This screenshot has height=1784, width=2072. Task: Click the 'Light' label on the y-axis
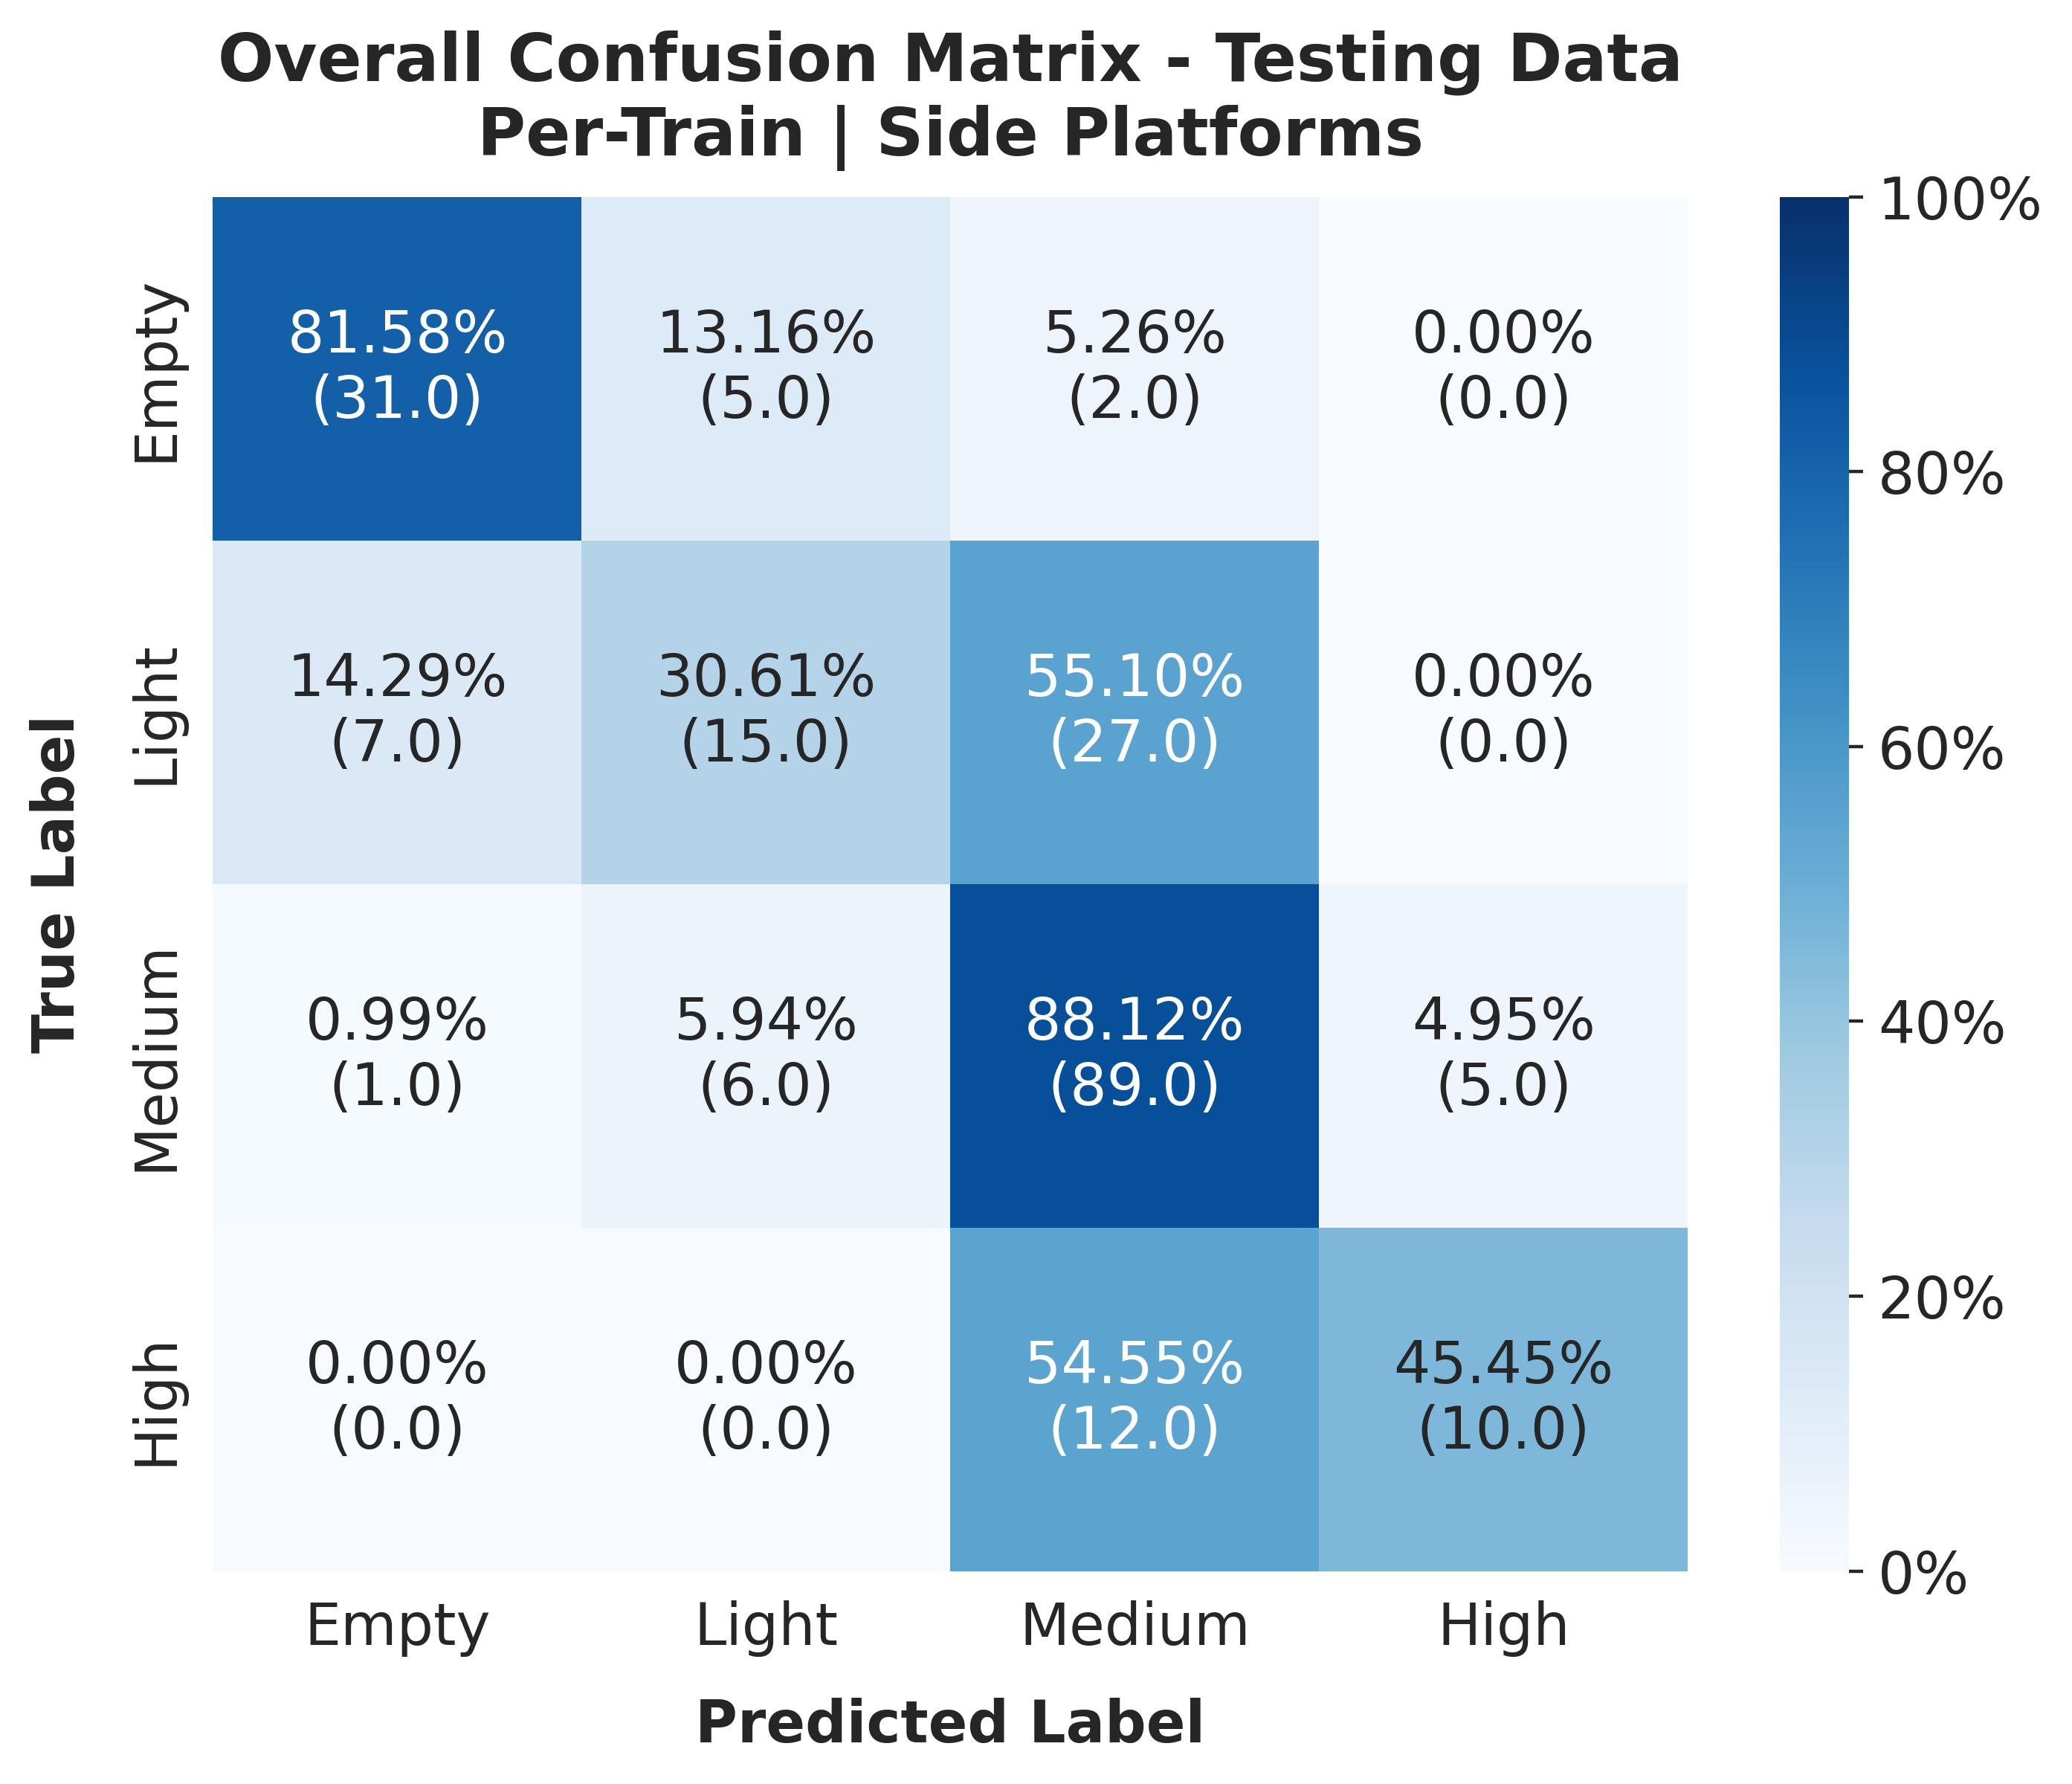(158, 711)
